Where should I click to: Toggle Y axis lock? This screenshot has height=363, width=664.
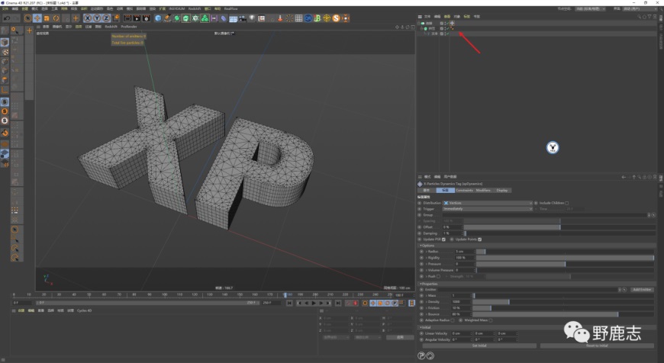coord(97,18)
